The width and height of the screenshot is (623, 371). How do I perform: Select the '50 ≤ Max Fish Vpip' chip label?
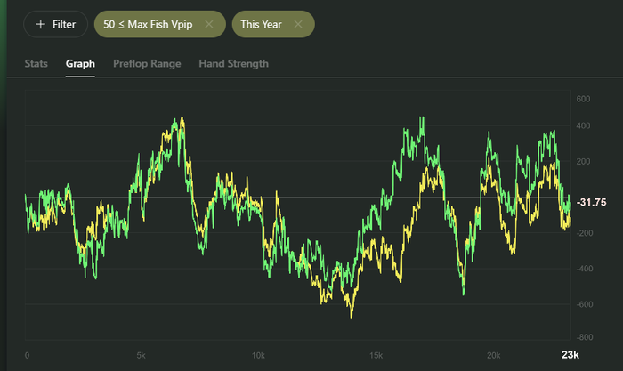(x=148, y=25)
